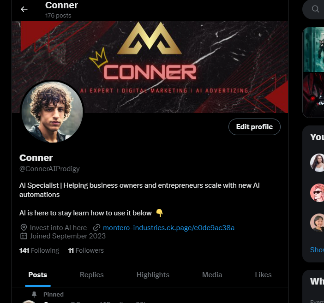Click the search magnifier icon
Screen dimensions: 324x303
pos(315,9)
